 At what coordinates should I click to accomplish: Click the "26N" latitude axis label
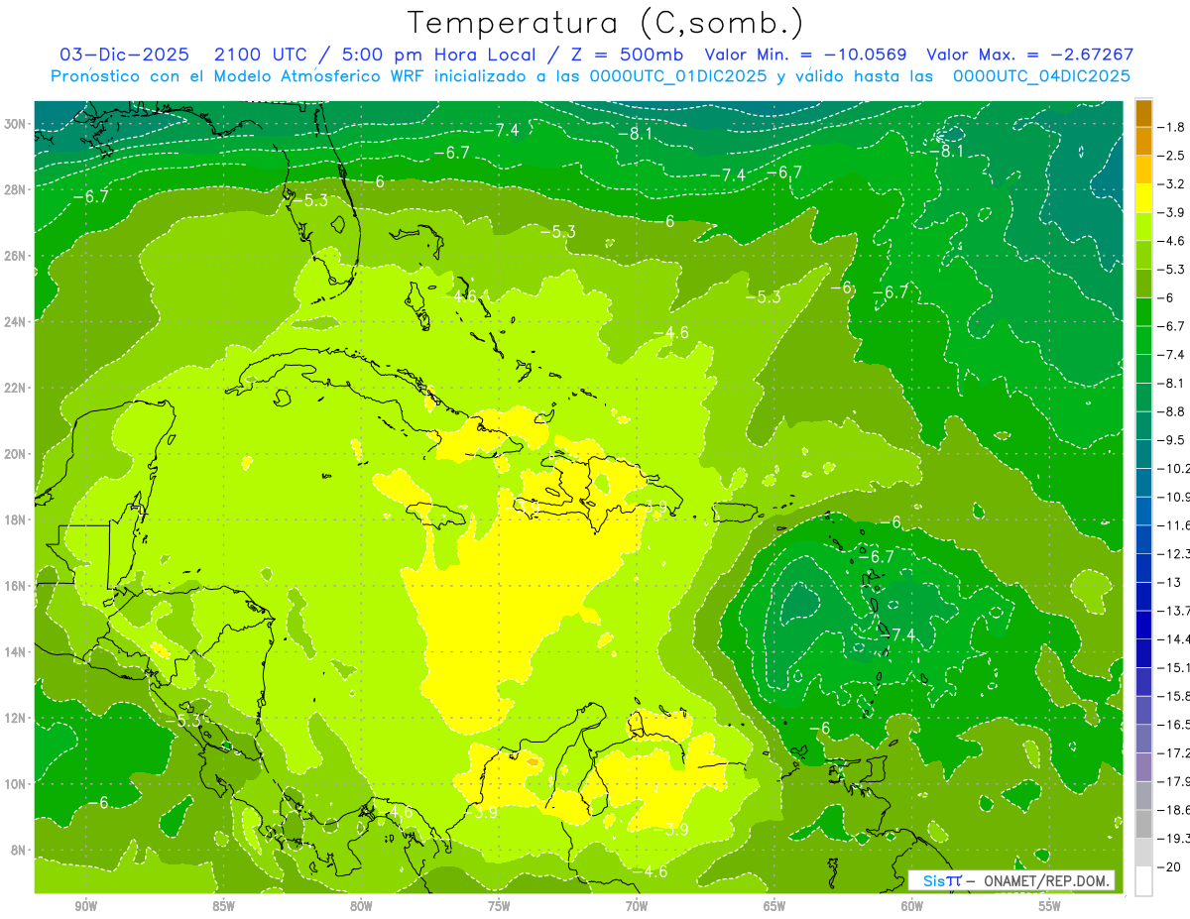(x=16, y=256)
